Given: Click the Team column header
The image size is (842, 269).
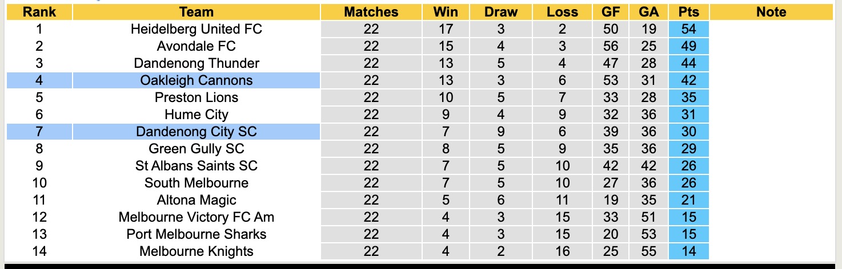Looking at the screenshot, I should point(196,12).
